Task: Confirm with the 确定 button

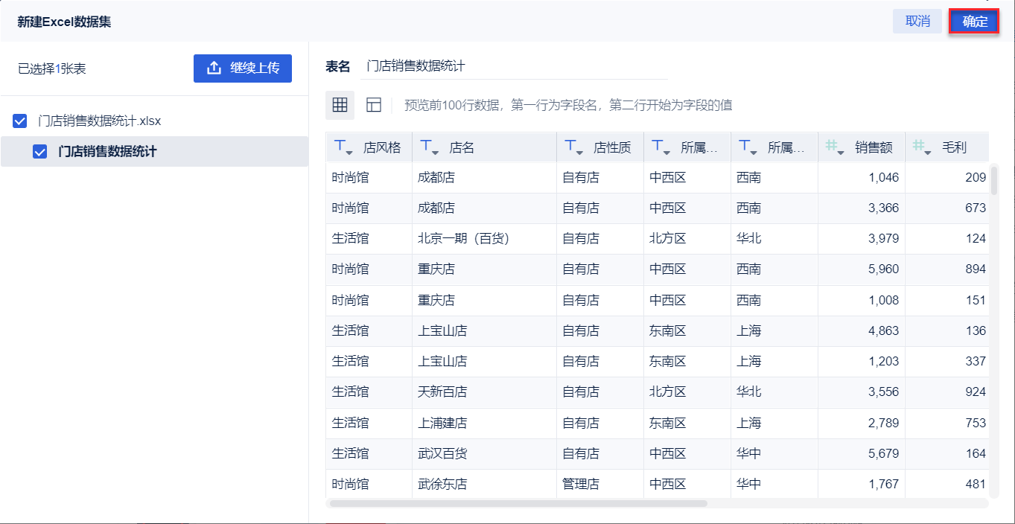Action: [x=974, y=22]
